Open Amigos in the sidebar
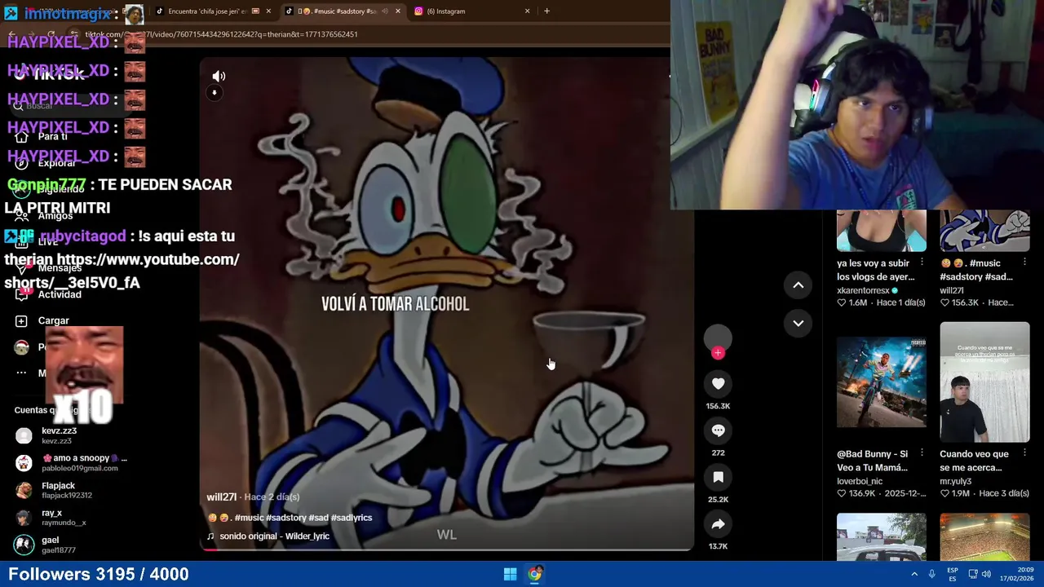This screenshot has height=587, width=1044. pyautogui.click(x=55, y=215)
